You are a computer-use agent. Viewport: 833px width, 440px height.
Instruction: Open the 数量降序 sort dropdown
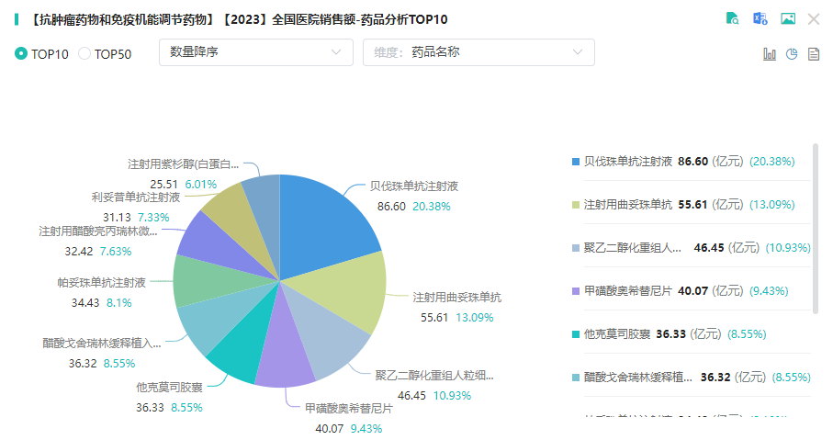255,52
